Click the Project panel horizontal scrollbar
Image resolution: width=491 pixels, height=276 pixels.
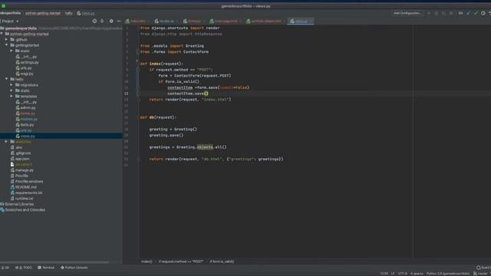point(54,262)
